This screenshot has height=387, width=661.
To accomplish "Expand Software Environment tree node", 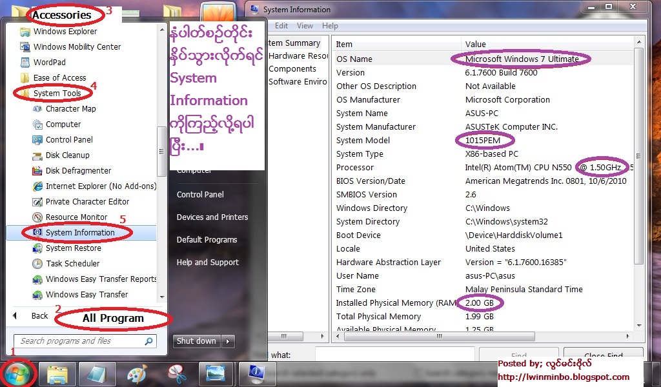I will (x=298, y=82).
